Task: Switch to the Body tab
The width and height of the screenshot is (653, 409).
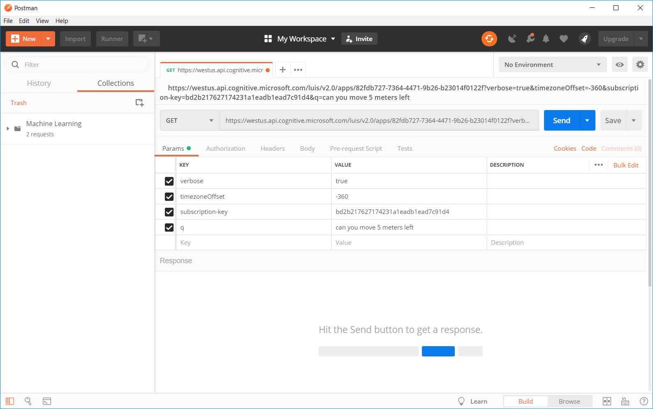Action: [x=307, y=148]
